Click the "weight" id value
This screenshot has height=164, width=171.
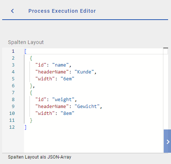pyautogui.click(x=63, y=100)
